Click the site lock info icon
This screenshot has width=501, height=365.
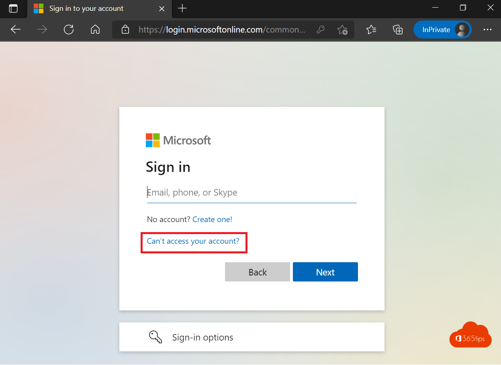coord(125,29)
